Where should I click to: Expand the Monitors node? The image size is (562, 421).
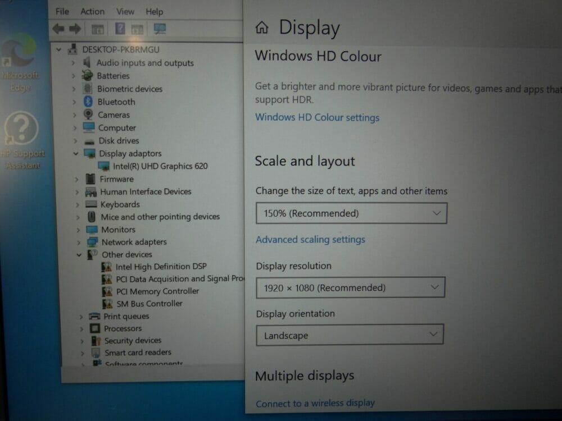pos(78,230)
